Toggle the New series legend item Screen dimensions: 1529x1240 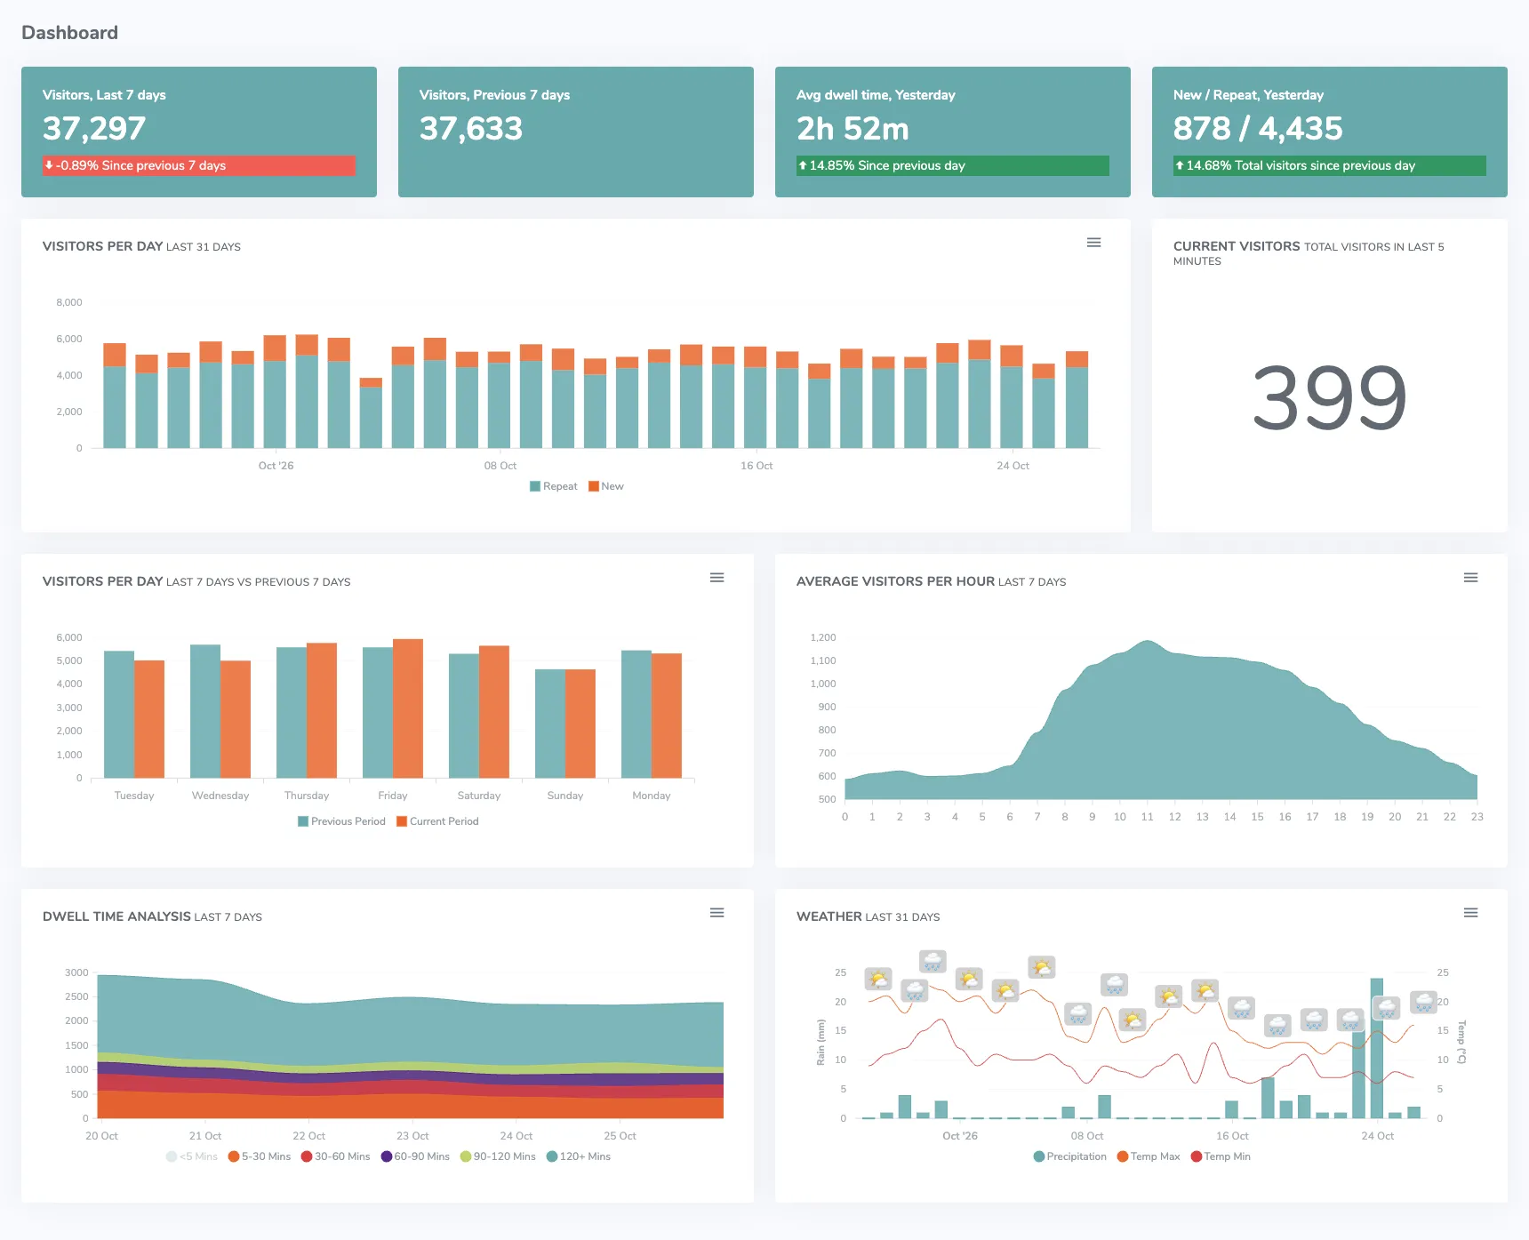point(606,486)
